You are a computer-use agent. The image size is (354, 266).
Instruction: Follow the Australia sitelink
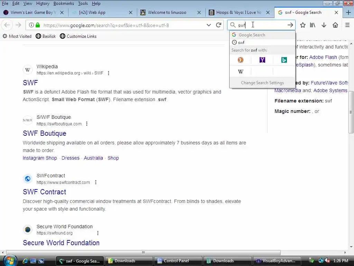click(x=93, y=158)
